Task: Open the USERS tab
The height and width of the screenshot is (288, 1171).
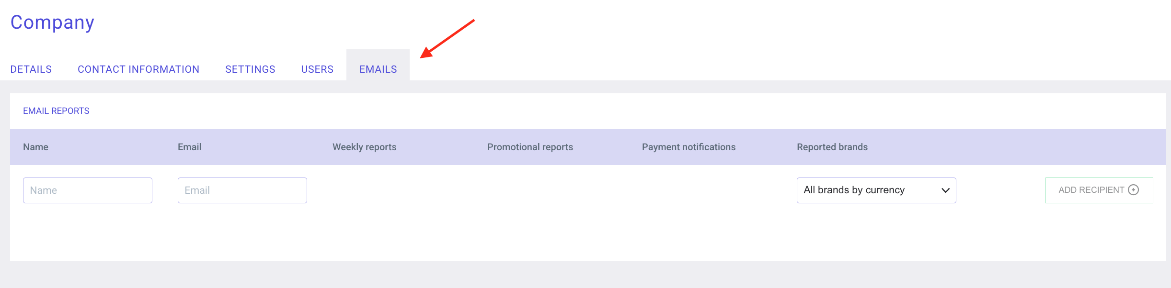Action: [317, 69]
